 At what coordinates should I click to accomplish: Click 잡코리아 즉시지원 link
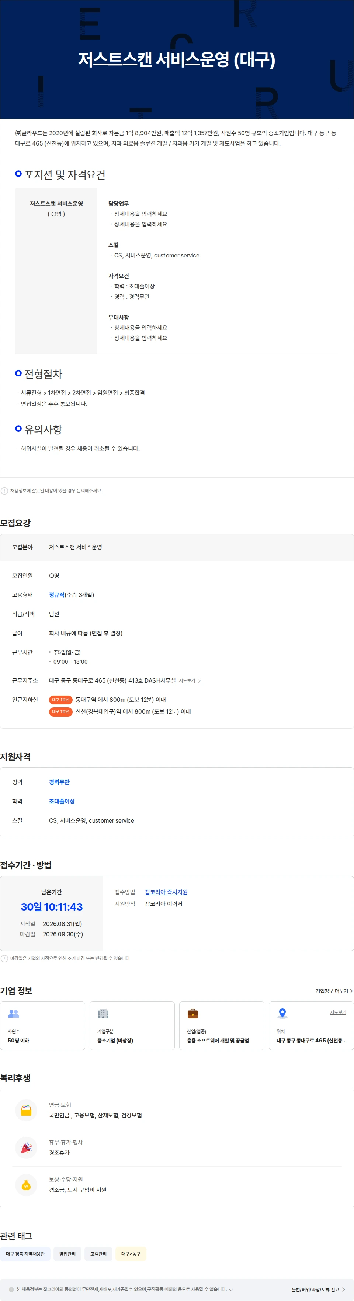point(166,892)
